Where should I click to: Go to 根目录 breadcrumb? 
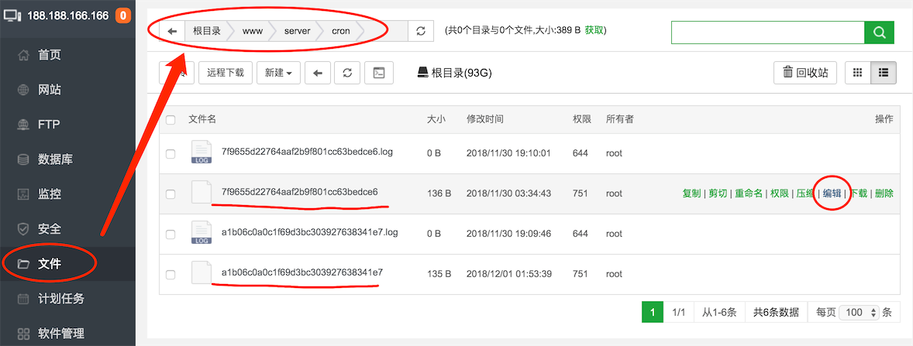click(207, 31)
